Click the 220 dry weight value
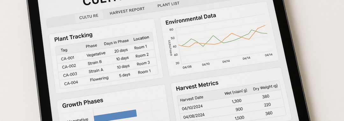 pos(268,105)
